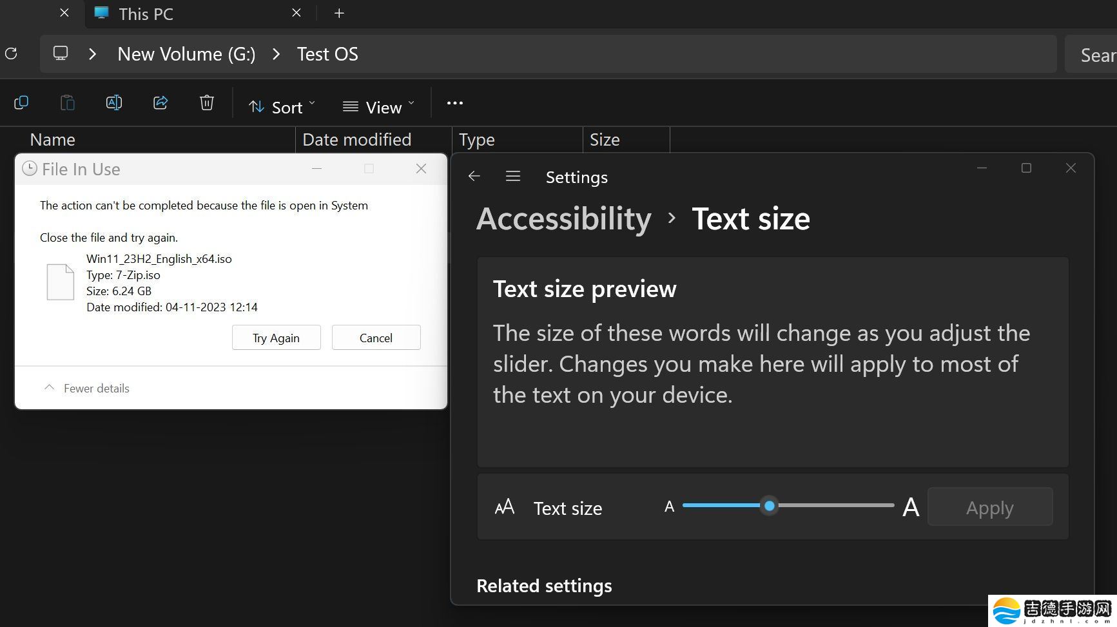Click the Accessibility breadcrumb in Settings
This screenshot has width=1117, height=627.
click(x=564, y=218)
